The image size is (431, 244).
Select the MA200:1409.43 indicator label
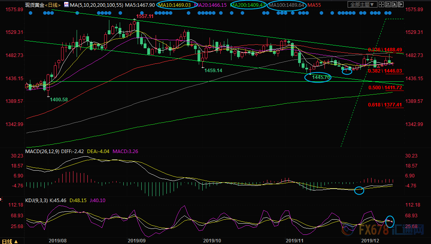(x=248, y=5)
